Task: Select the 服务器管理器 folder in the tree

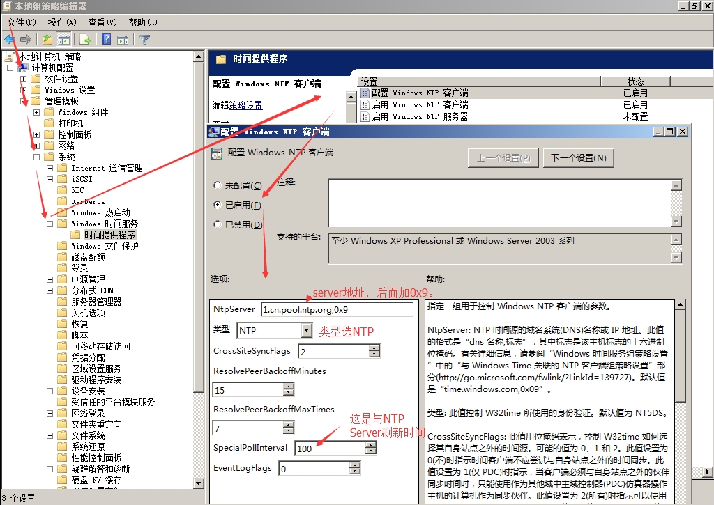Action: tap(96, 302)
